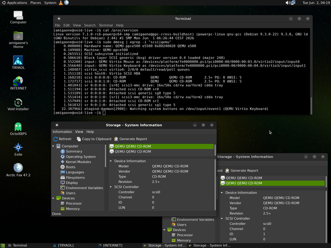
Task: Select Kernel Modules in the sidebar
Action: coord(78,162)
